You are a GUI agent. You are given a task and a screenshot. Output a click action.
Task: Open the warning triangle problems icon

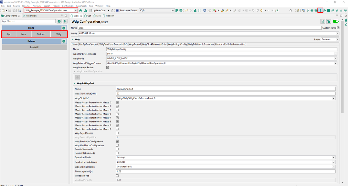[86, 10]
